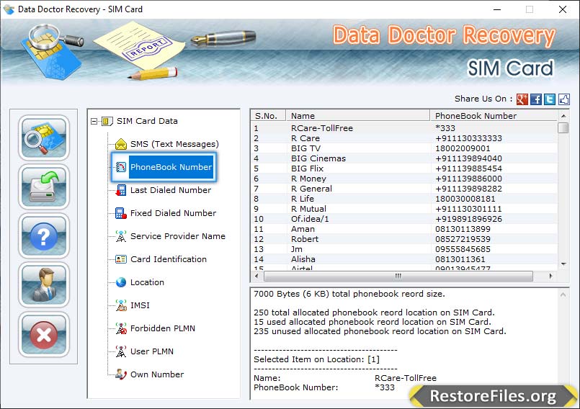Select the BIG Flix contact row

coord(404,168)
